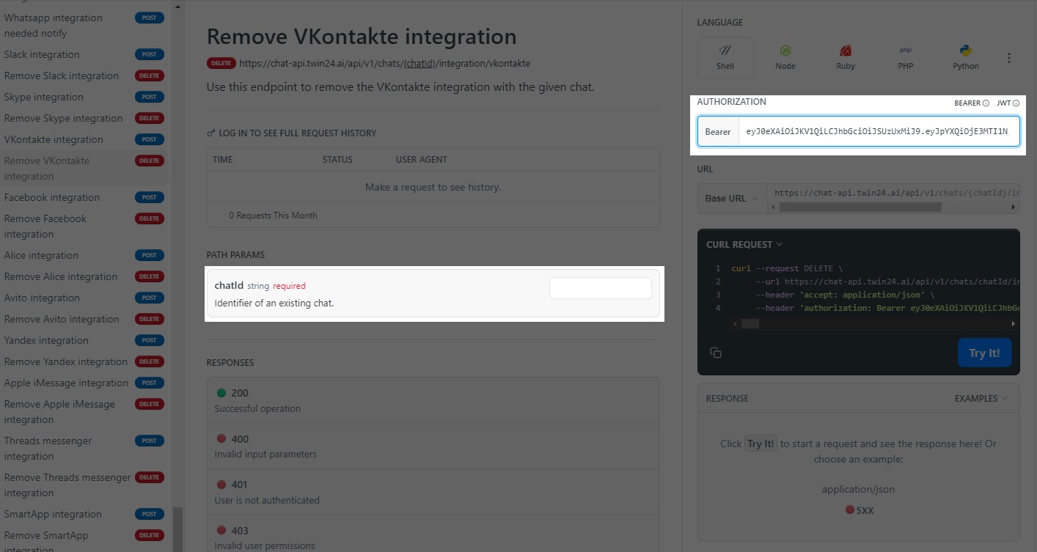Screen dimensions: 1037x552
Task: Select the Shell language icon
Action: click(725, 58)
